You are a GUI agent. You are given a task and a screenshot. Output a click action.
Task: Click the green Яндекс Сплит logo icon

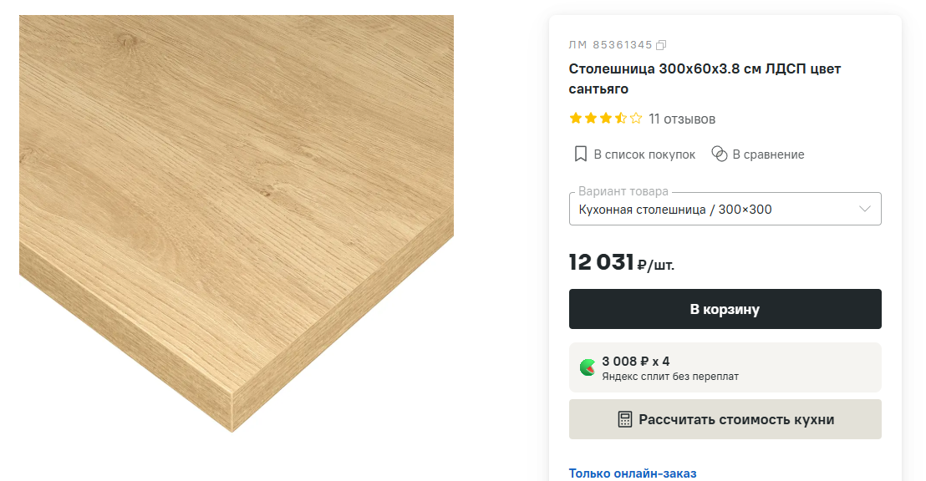tap(588, 367)
